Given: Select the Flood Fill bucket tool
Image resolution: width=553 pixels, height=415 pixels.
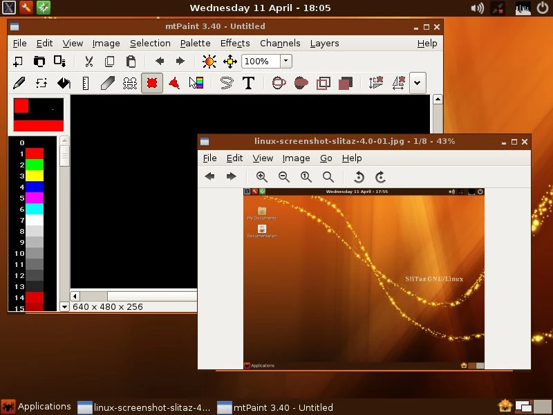Looking at the screenshot, I should click(x=64, y=83).
